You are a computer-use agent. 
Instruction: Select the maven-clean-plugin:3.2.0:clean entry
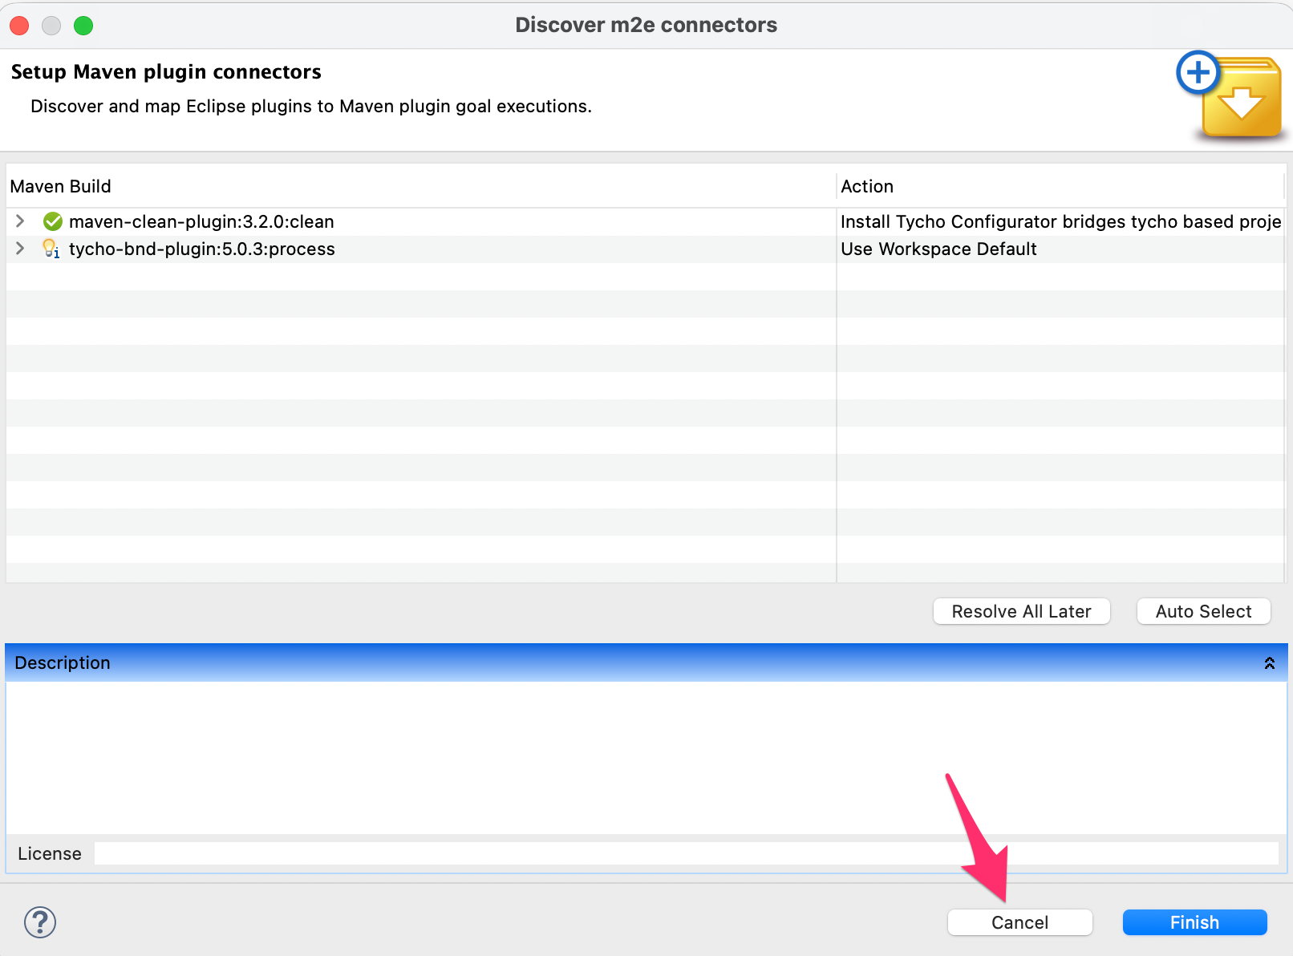pyautogui.click(x=201, y=221)
